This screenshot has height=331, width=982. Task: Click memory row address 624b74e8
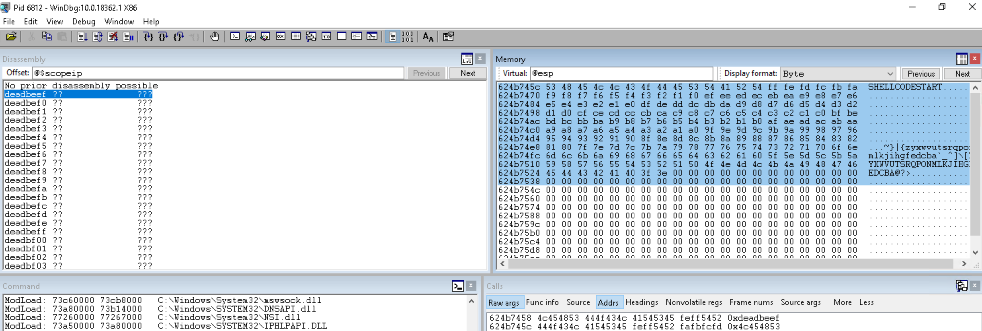(519, 147)
